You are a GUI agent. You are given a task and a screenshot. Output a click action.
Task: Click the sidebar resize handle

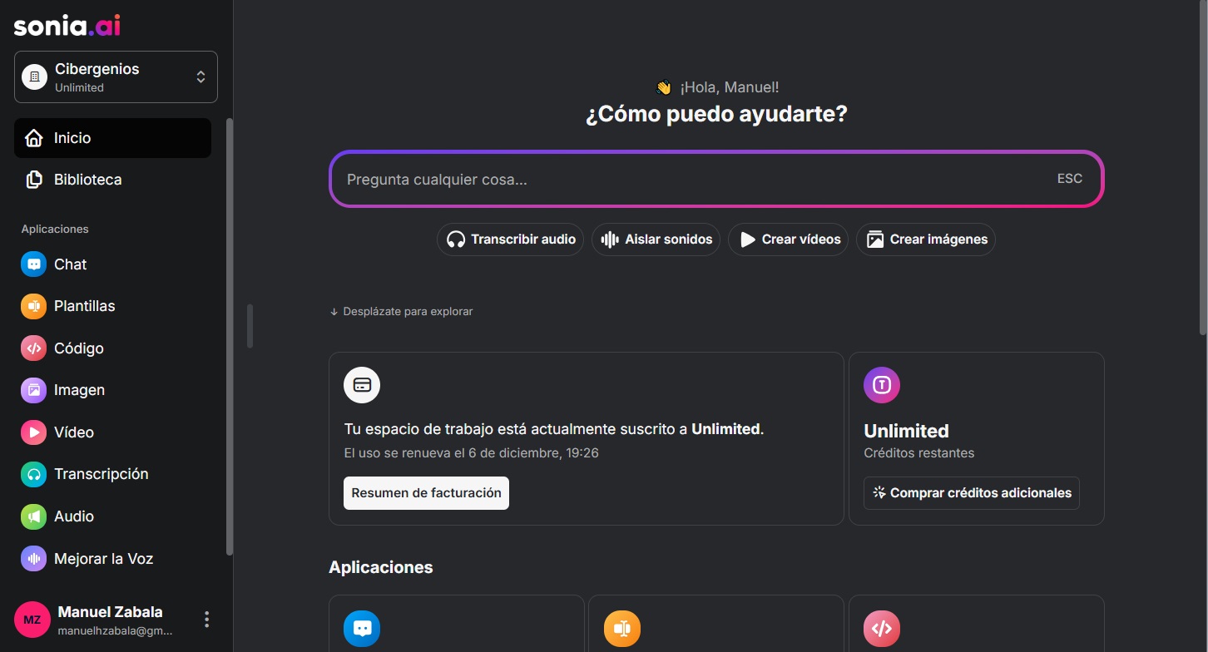point(250,326)
